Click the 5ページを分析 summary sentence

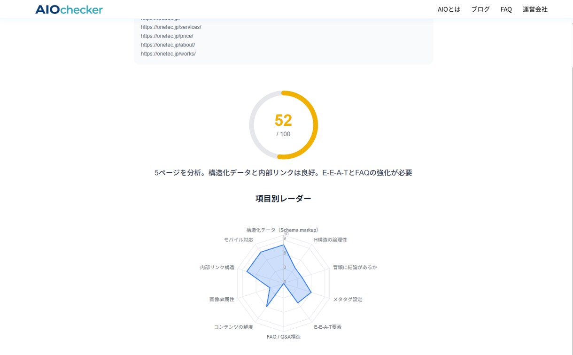283,173
